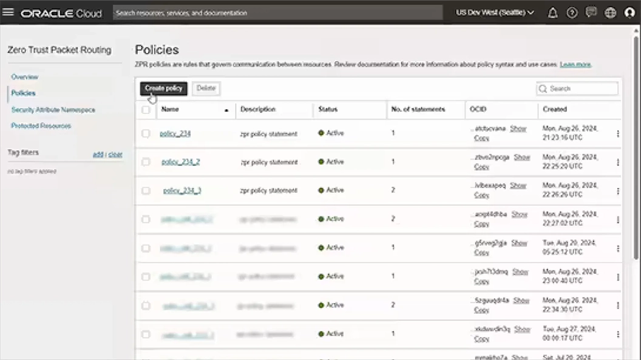641x360 pixels.
Task: Click the Delete button
Action: point(206,88)
